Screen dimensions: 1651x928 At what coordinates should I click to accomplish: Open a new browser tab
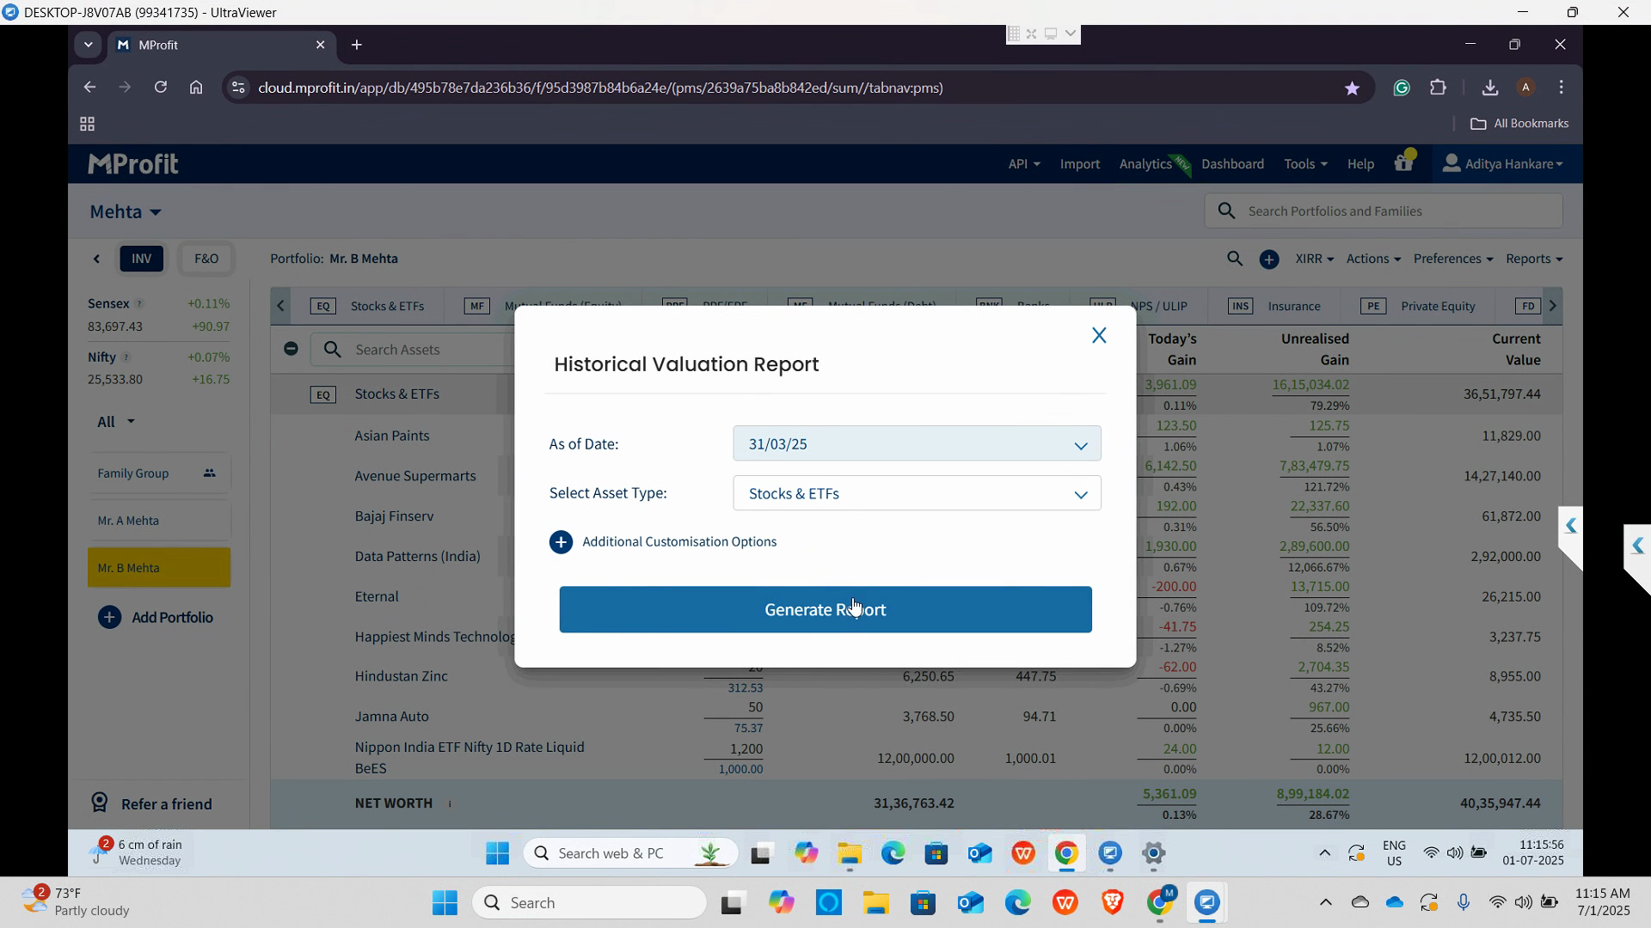357,45
